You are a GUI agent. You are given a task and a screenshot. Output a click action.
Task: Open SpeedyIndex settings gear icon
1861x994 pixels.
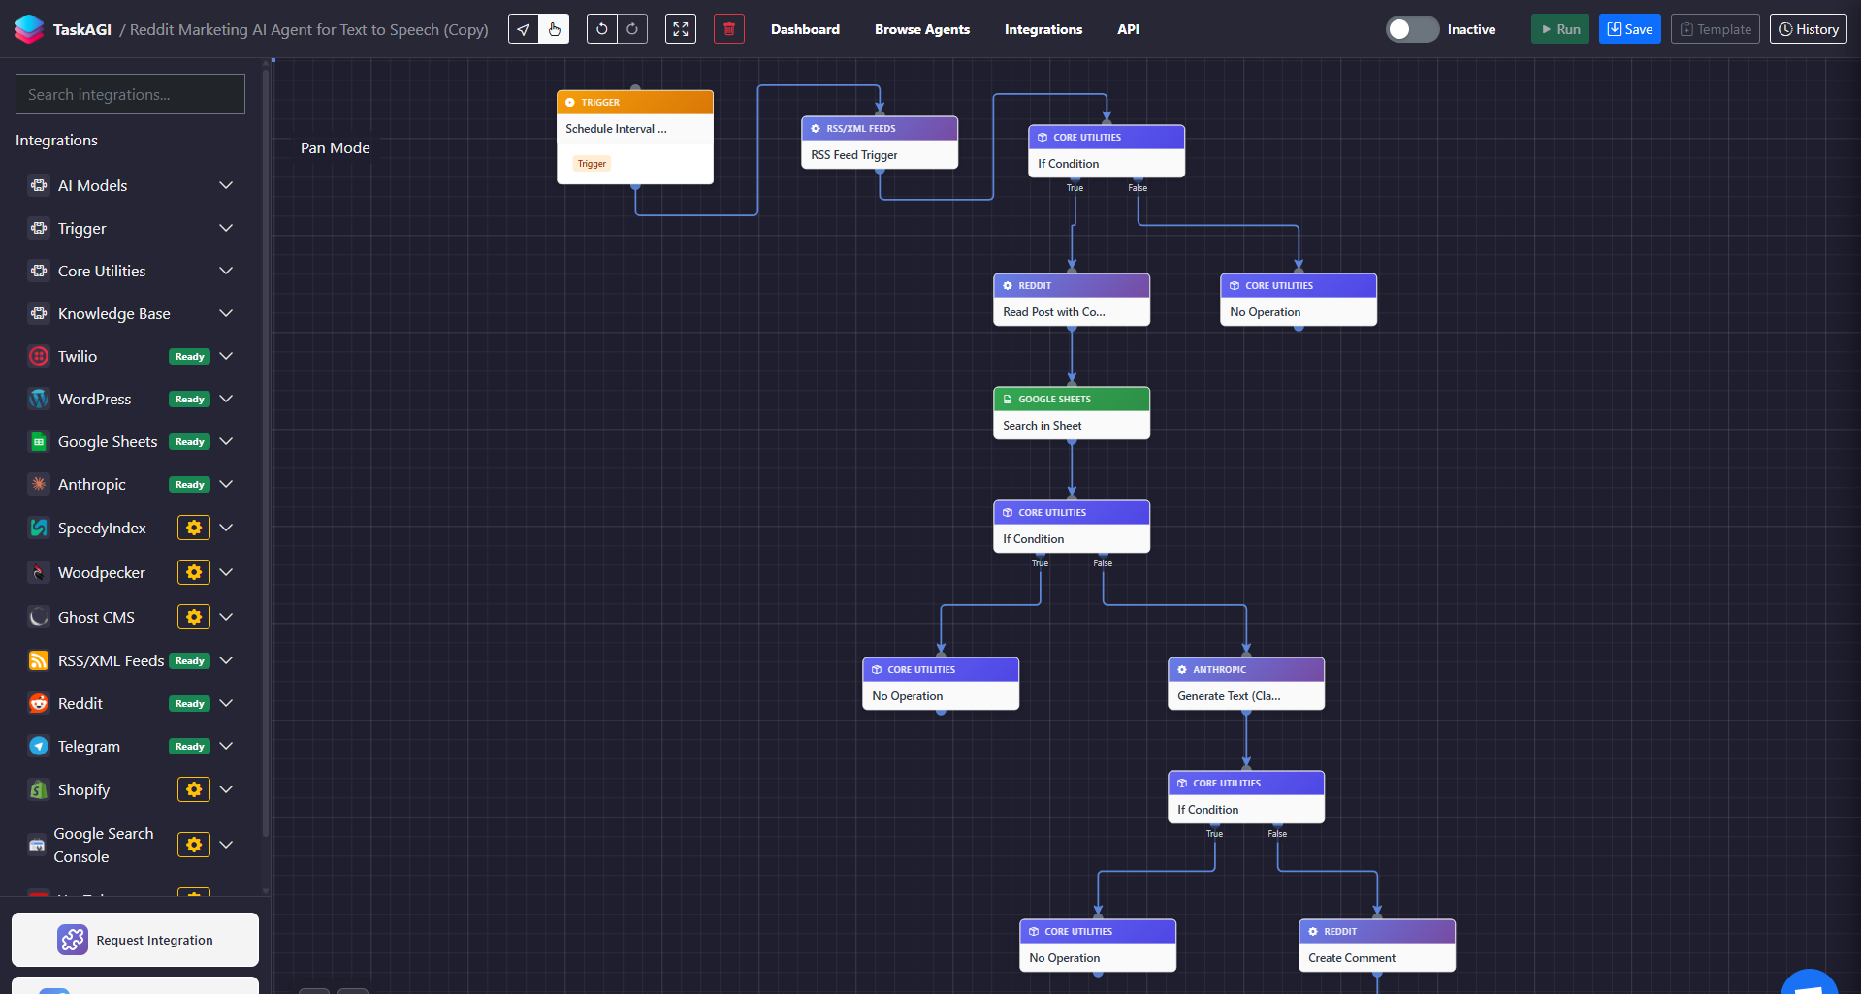[x=194, y=528]
